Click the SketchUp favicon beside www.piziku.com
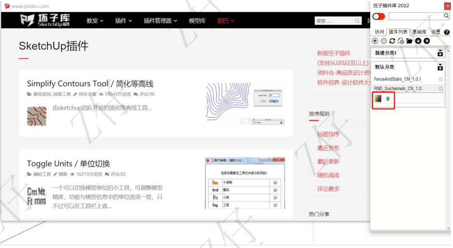Image resolution: width=453 pixels, height=248 pixels. (x=7, y=6)
